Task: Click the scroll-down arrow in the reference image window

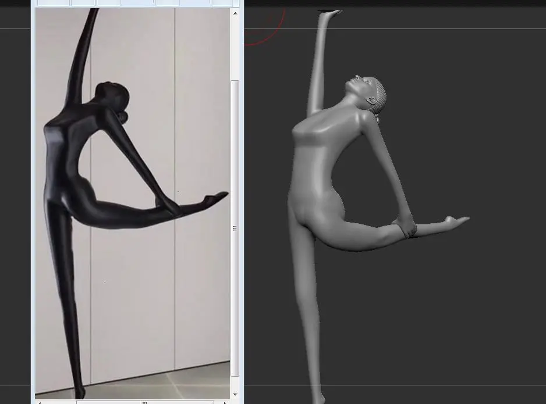Action: click(235, 395)
